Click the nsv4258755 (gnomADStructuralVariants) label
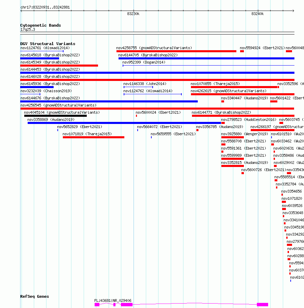 coord(154,48)
